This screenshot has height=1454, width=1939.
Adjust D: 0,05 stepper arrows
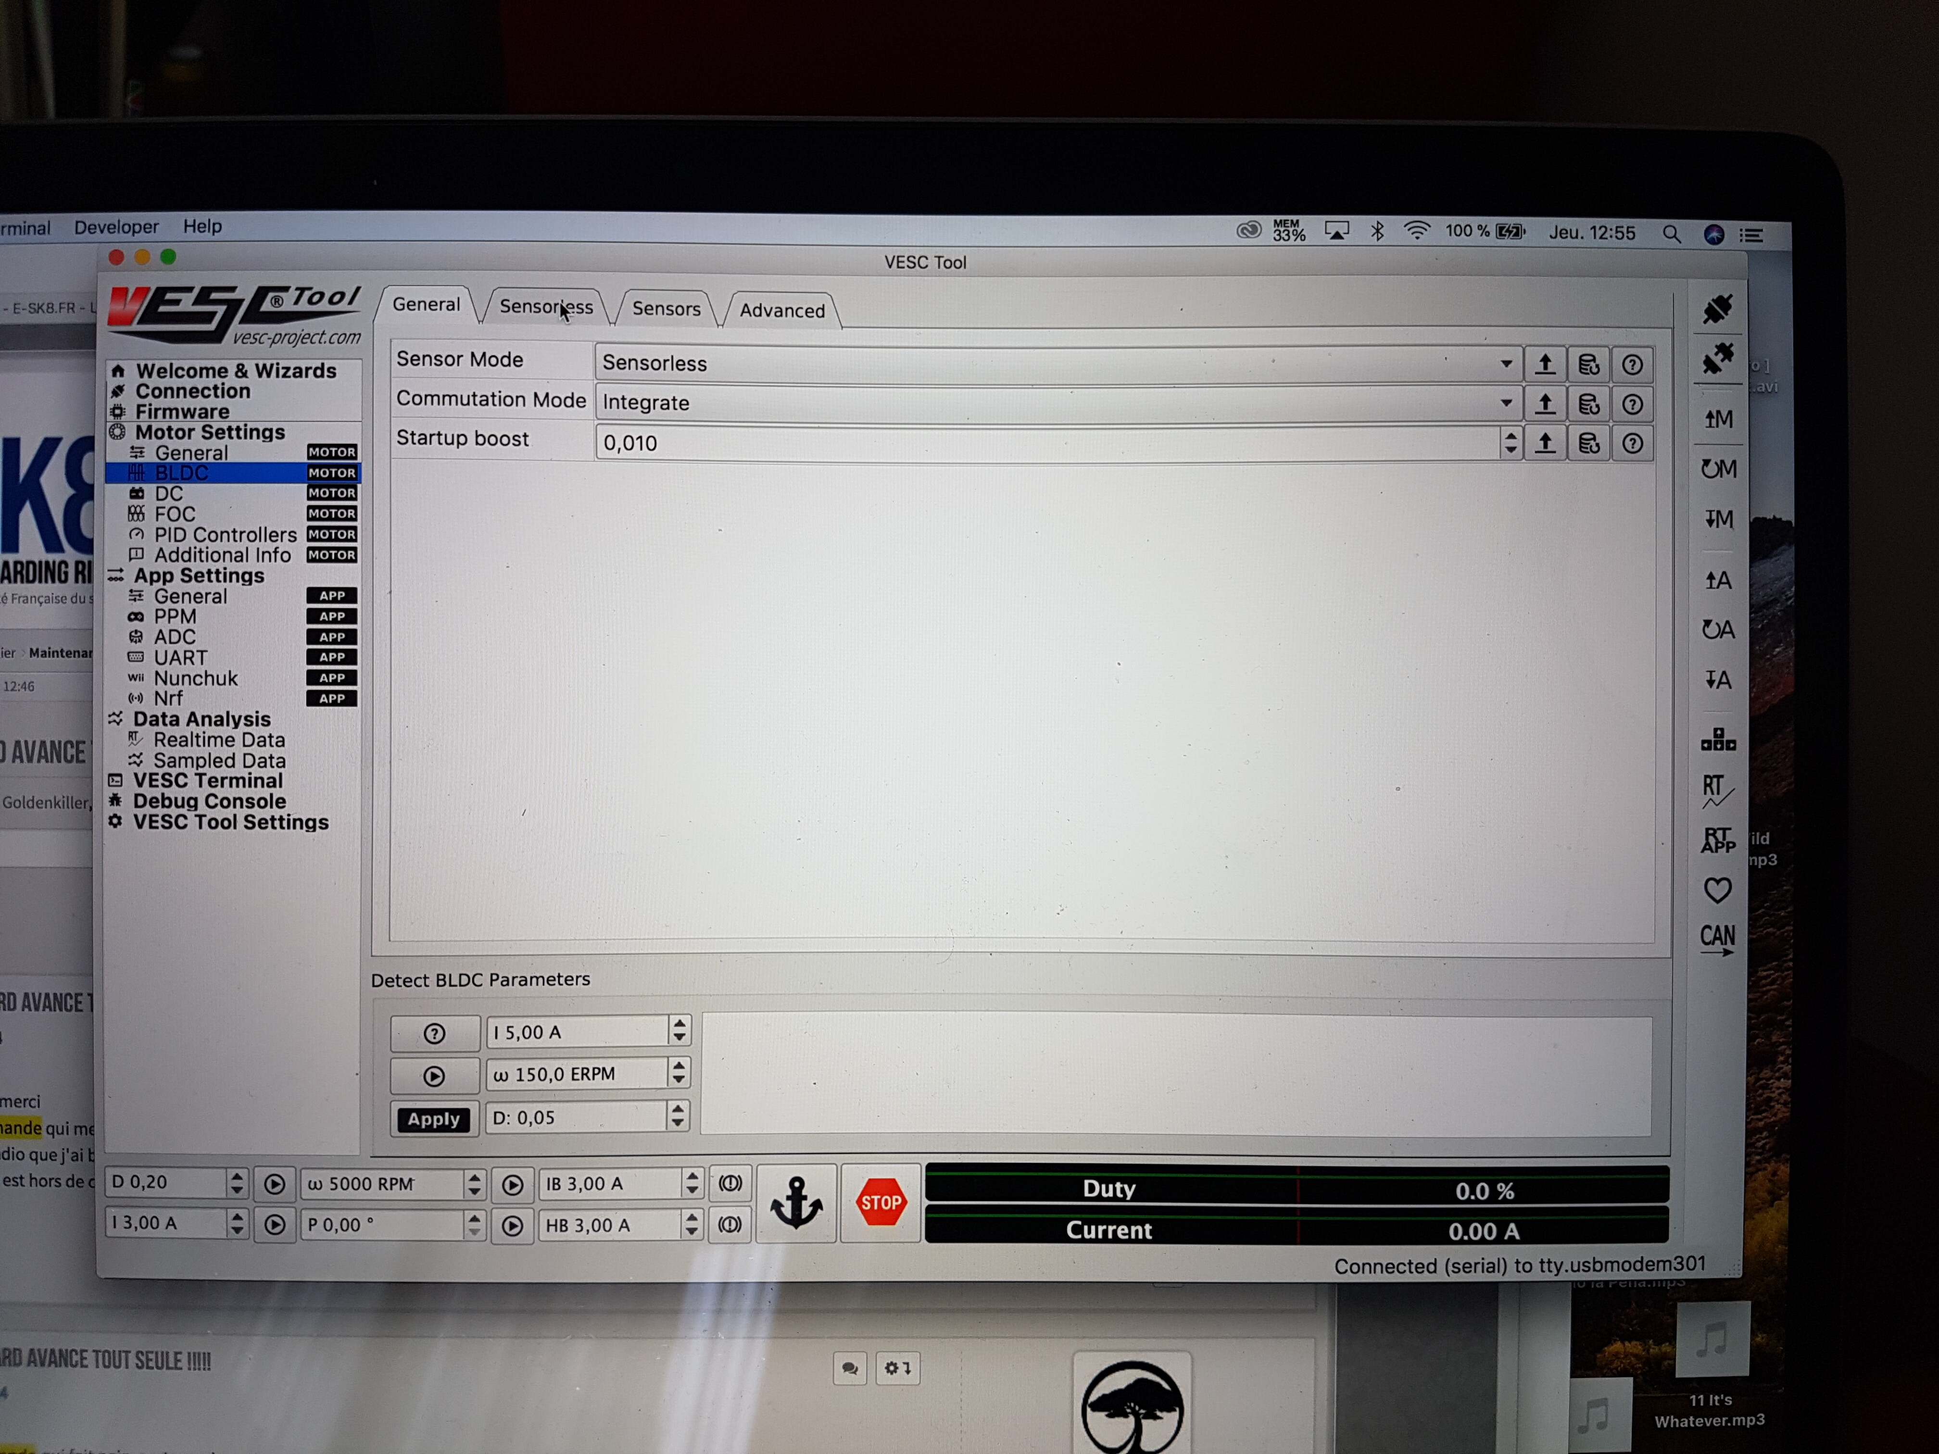point(677,1116)
